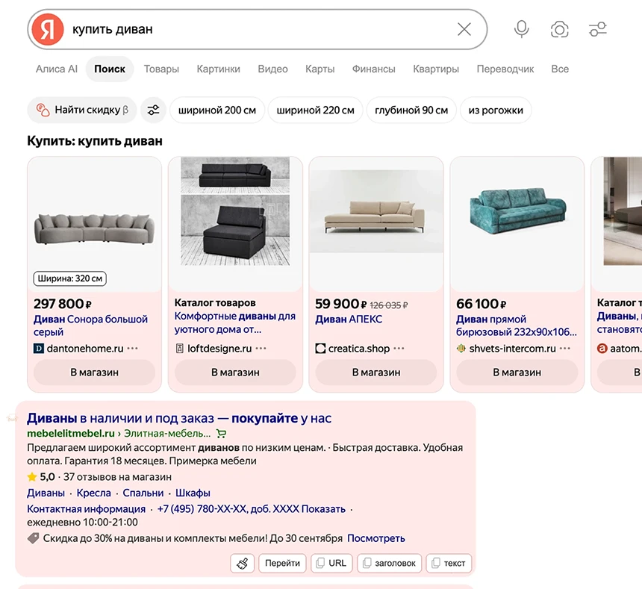This screenshot has height=589, width=642.
Task: Open the Финансы tab
Action: click(x=374, y=69)
